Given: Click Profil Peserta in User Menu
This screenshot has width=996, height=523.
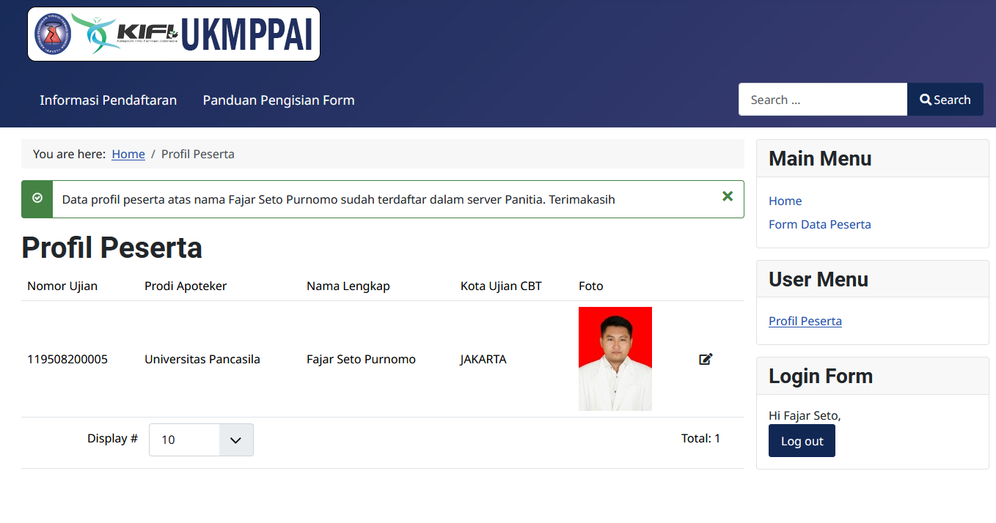Looking at the screenshot, I should click(x=805, y=321).
